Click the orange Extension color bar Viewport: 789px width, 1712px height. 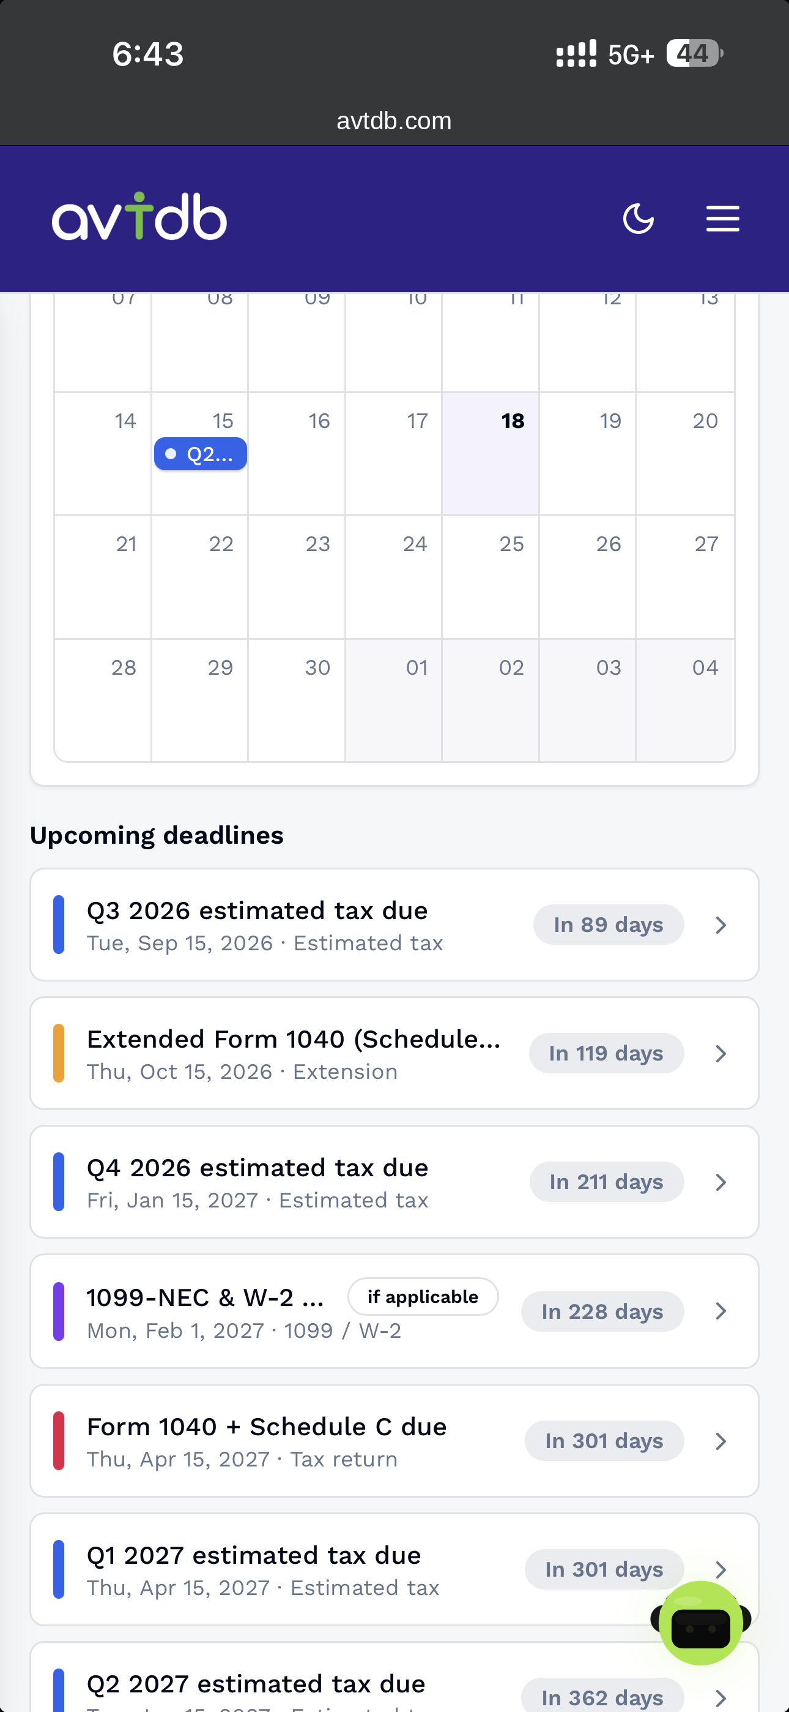click(x=59, y=1053)
